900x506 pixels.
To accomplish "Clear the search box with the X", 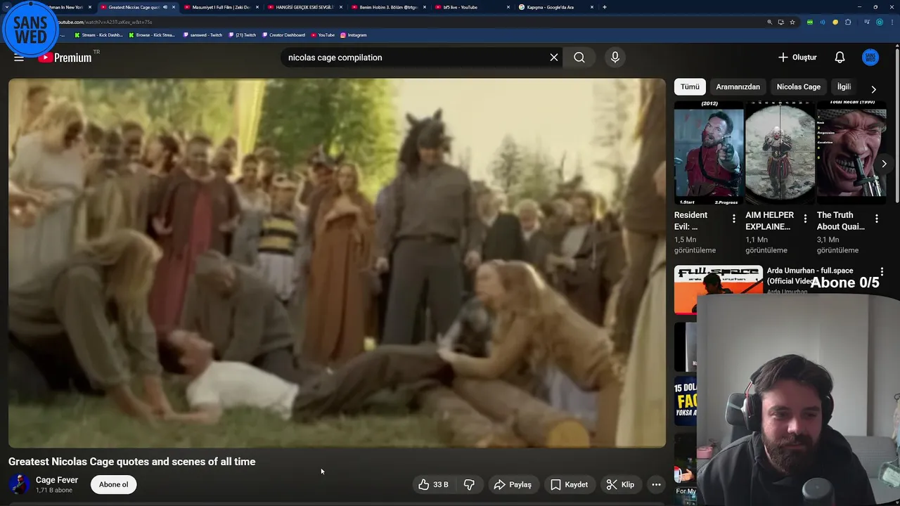I will pos(554,58).
